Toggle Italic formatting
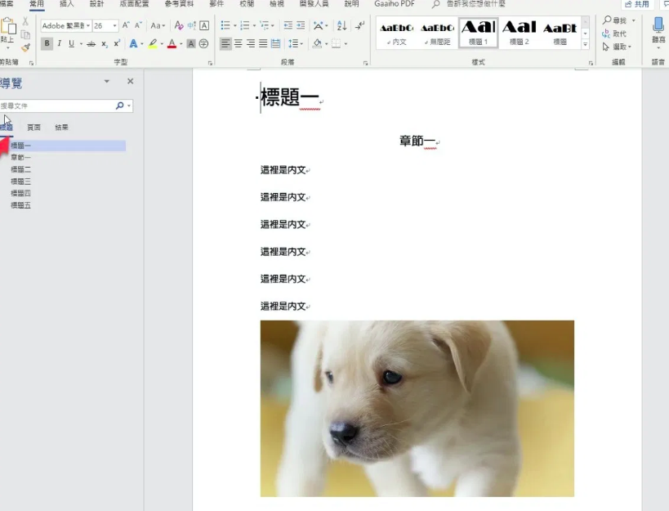669x511 pixels. coord(60,43)
